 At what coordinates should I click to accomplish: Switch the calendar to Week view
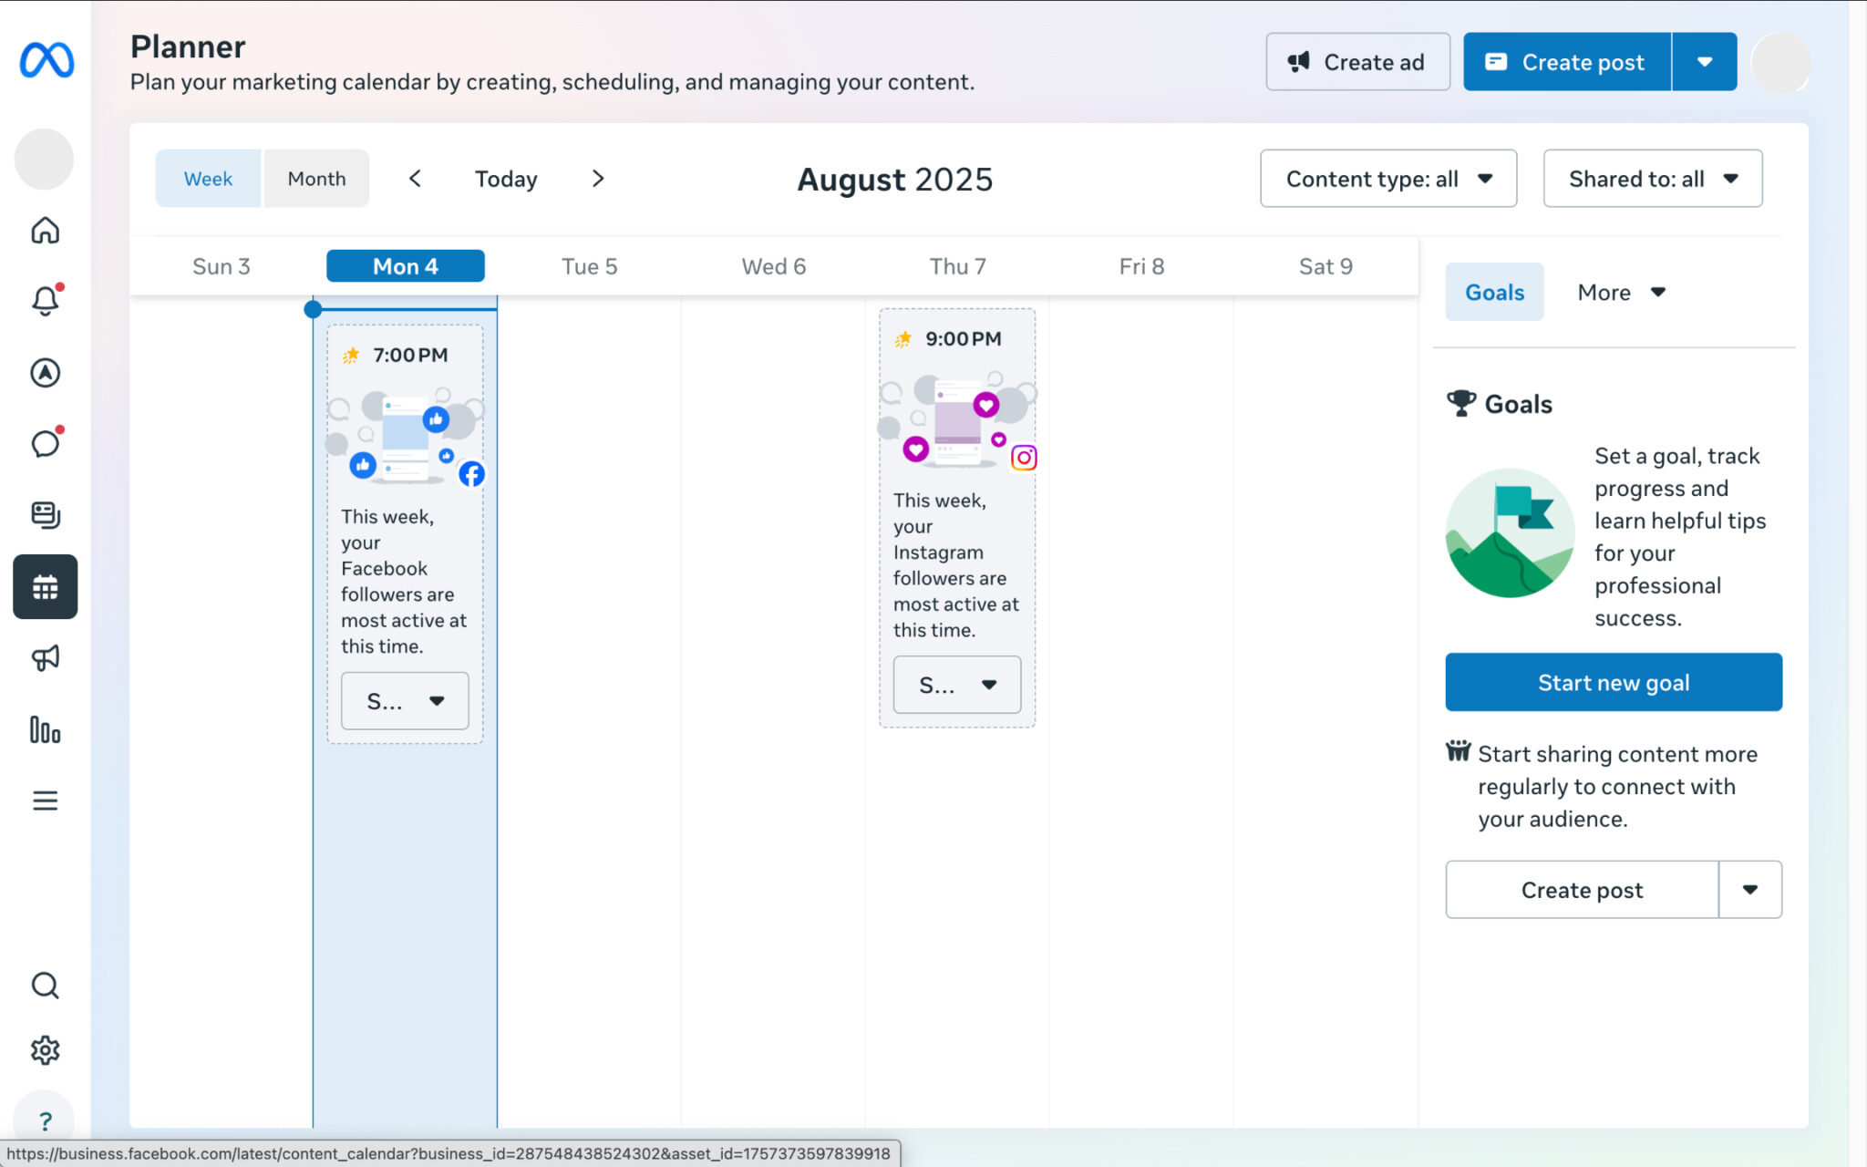[x=208, y=178]
